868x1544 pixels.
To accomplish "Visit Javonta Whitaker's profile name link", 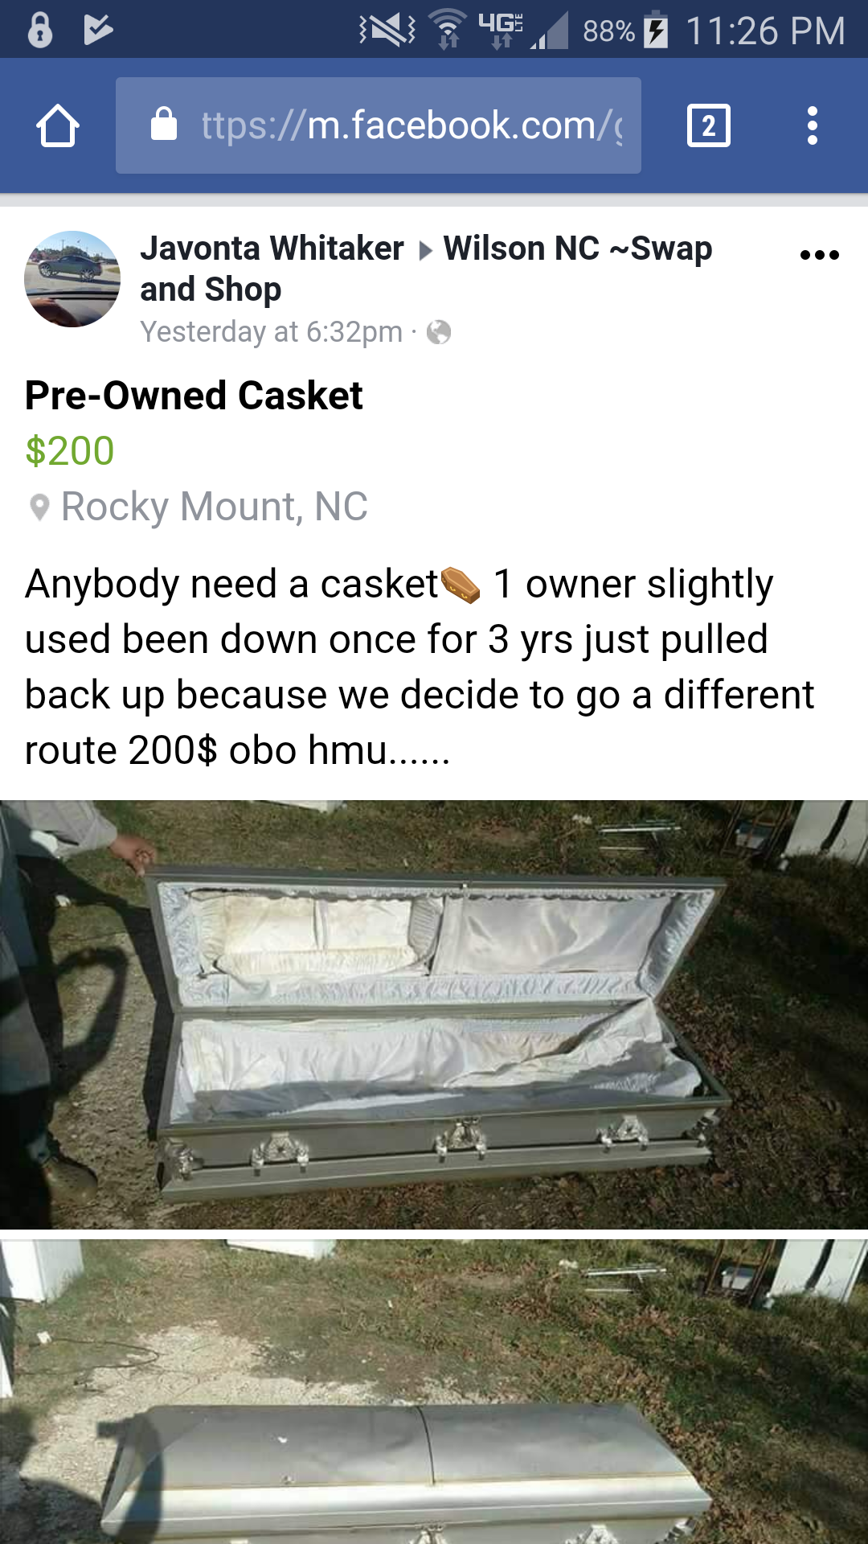I will tap(272, 248).
